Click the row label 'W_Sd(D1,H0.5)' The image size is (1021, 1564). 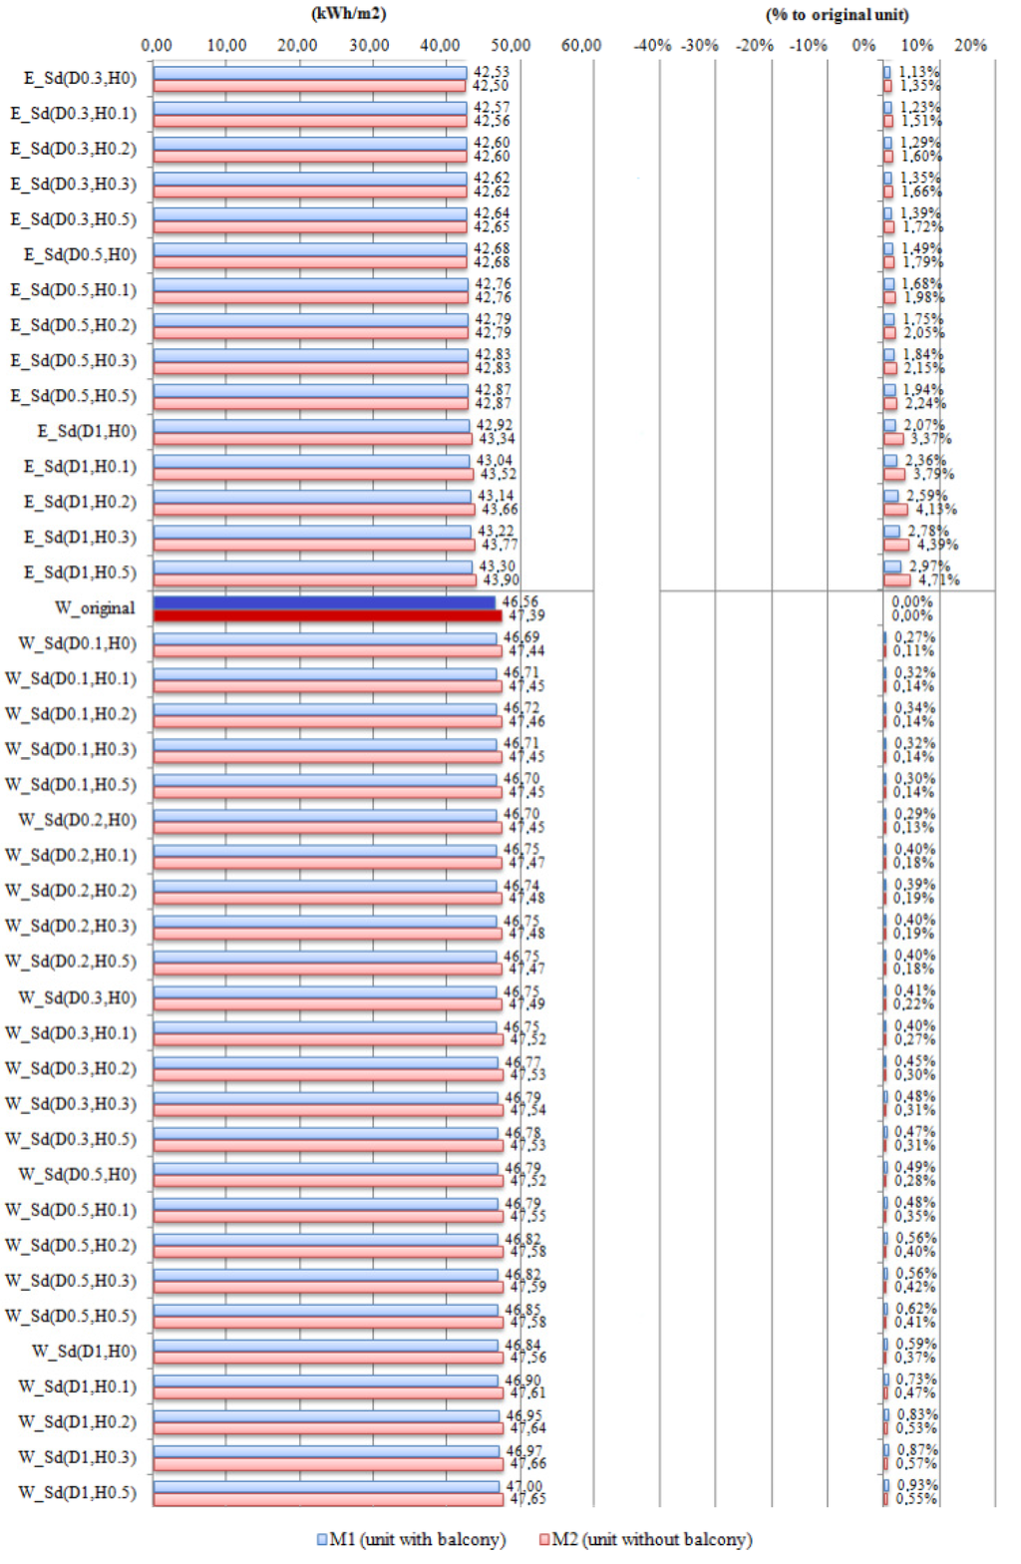pyautogui.click(x=77, y=1492)
